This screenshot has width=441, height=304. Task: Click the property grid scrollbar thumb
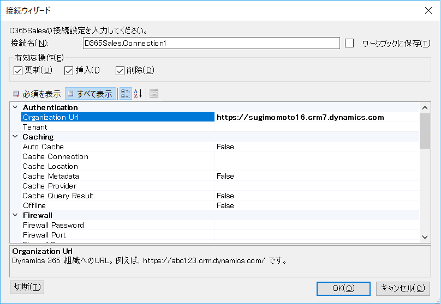(425, 131)
